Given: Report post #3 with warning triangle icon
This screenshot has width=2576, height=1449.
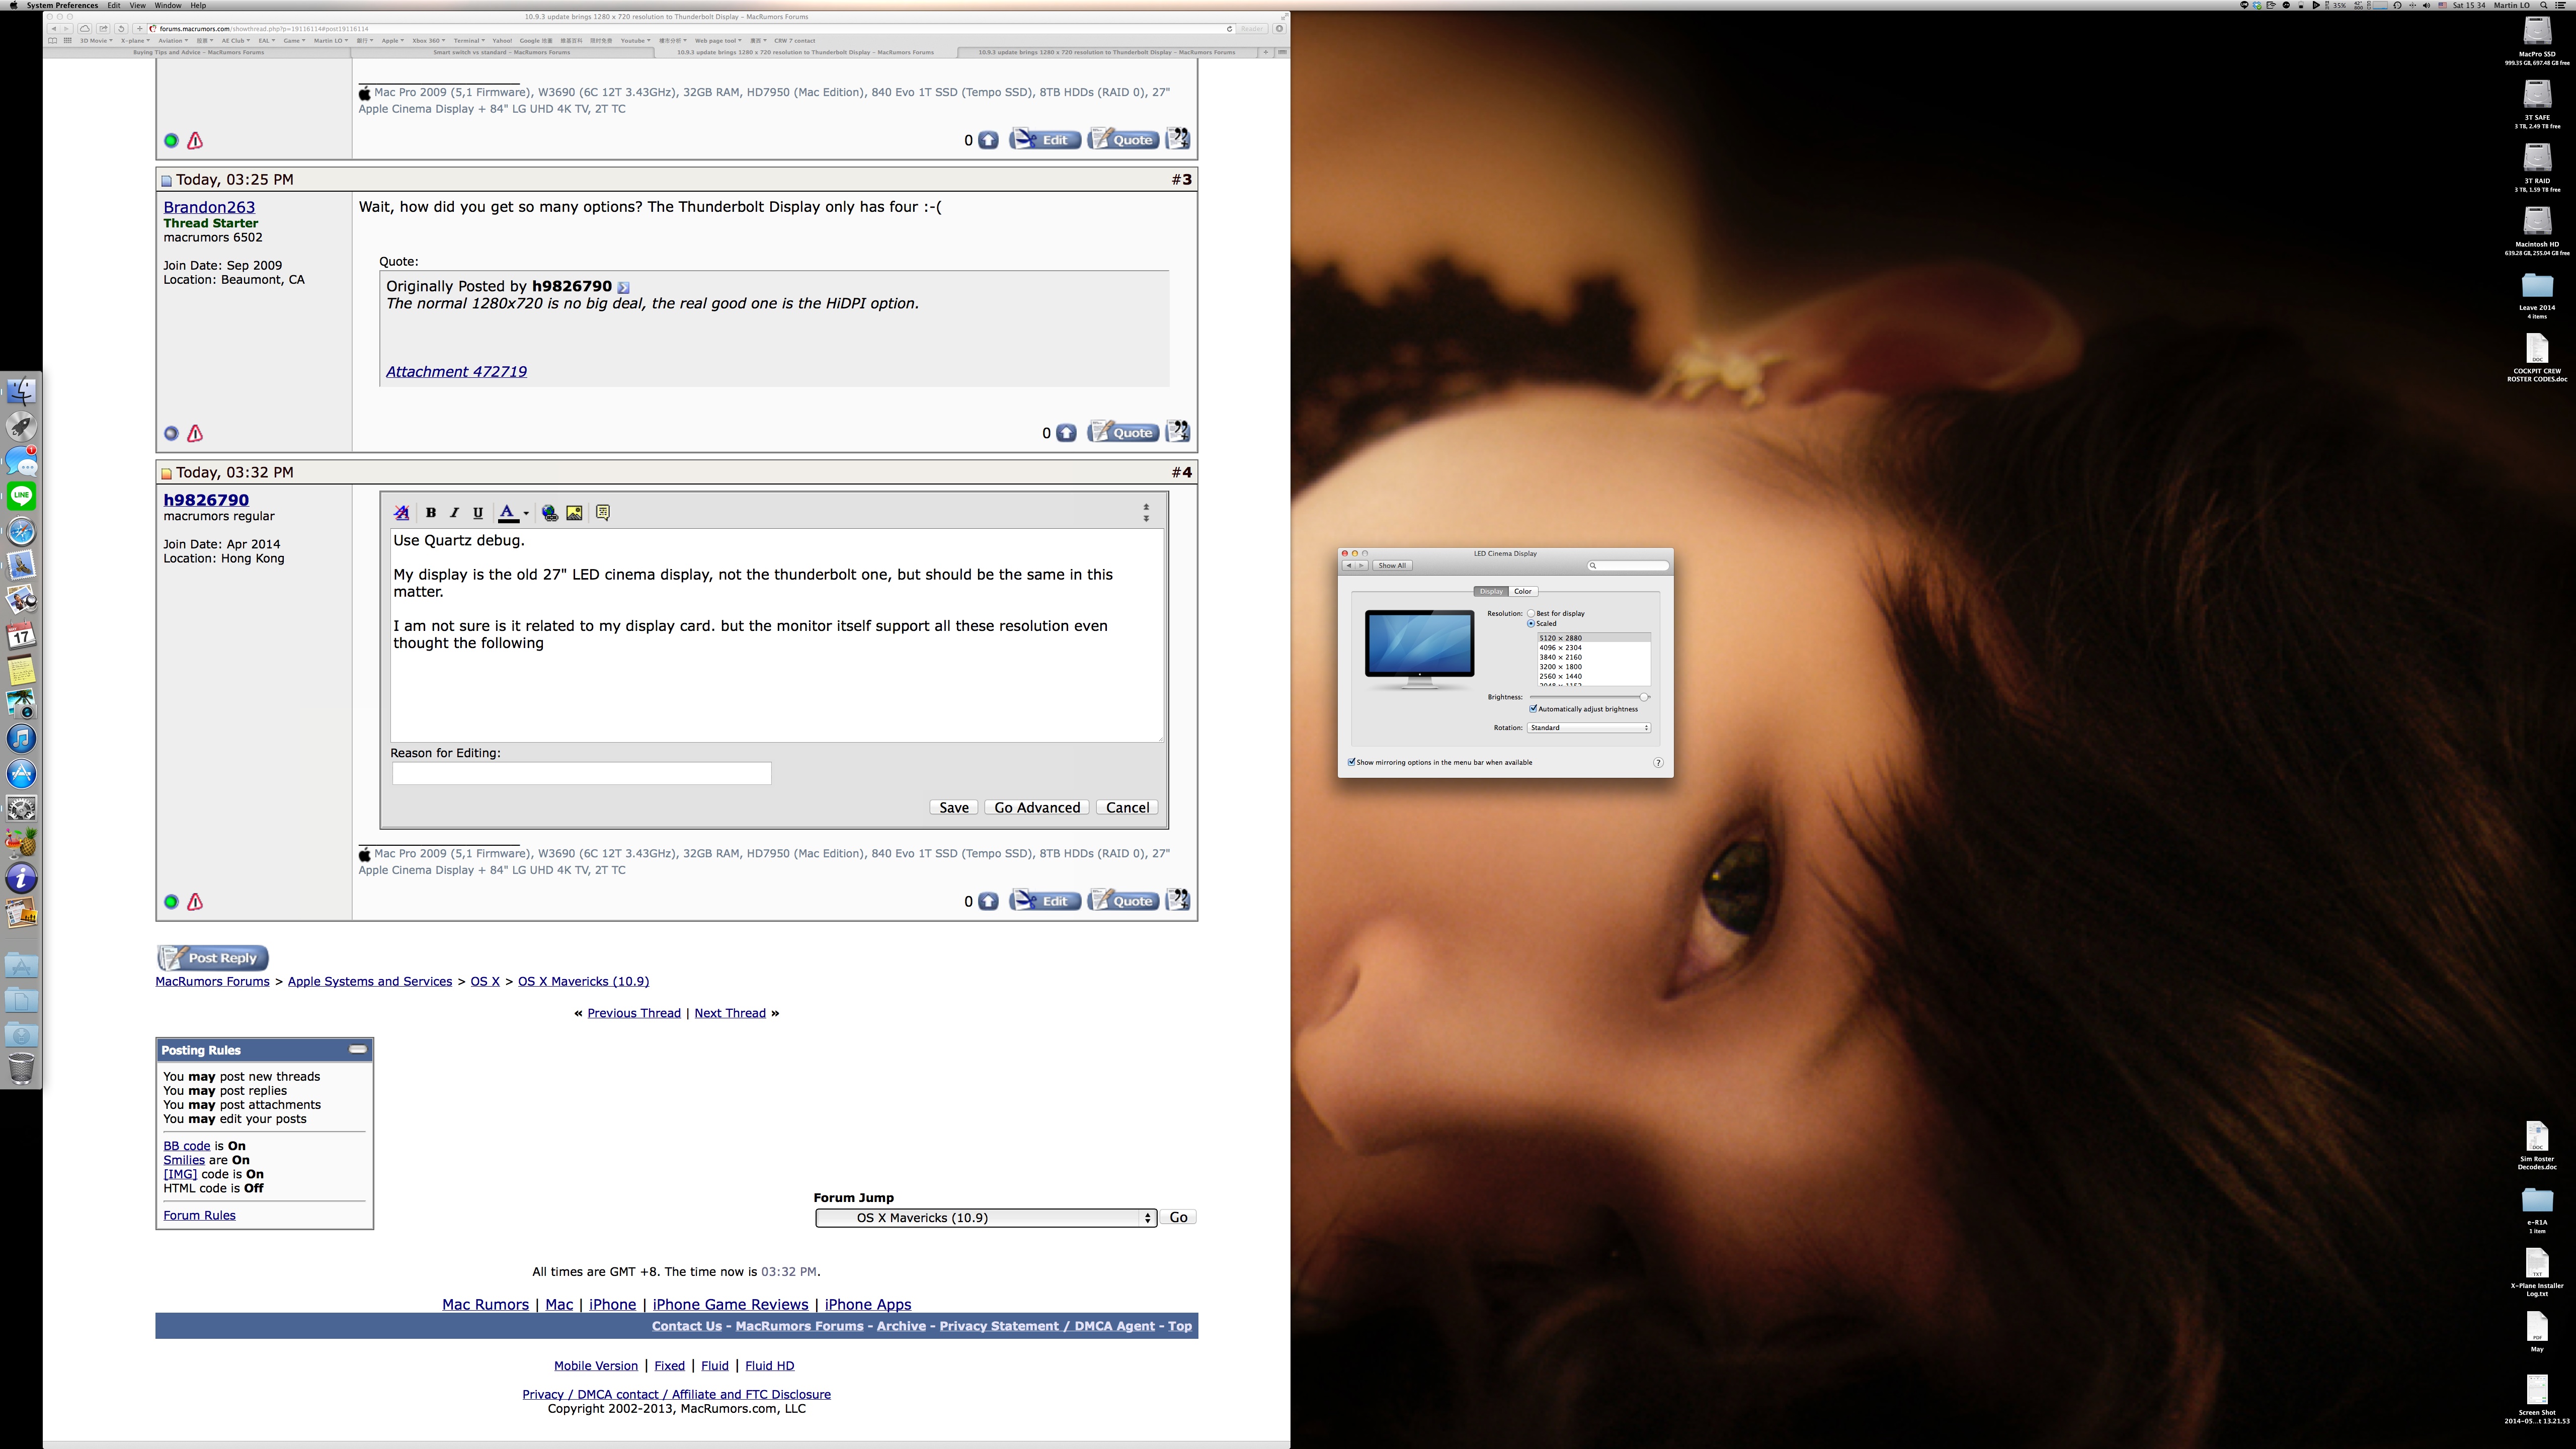Looking at the screenshot, I should pos(195,433).
